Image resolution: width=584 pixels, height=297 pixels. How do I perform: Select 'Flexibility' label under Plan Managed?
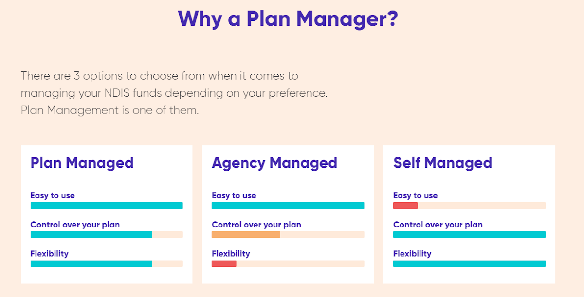point(49,254)
